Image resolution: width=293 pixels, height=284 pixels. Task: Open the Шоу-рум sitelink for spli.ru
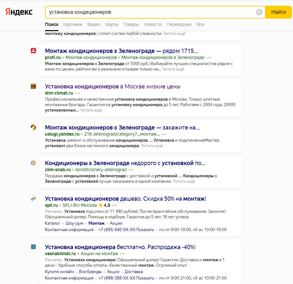(74, 223)
